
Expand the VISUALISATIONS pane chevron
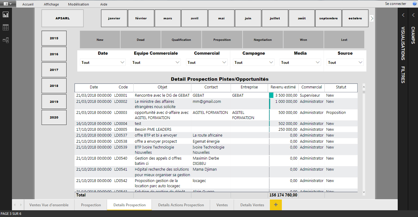[403, 14]
